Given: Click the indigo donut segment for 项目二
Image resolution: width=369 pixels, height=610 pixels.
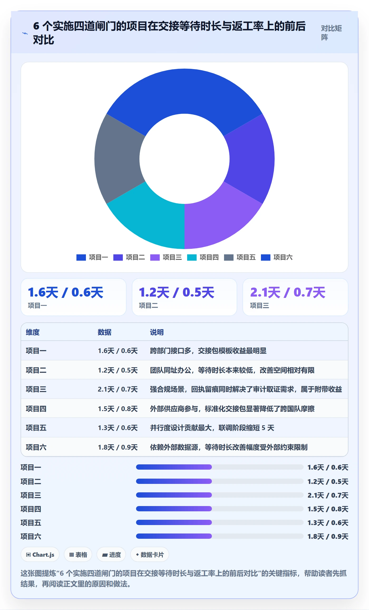Looking at the screenshot, I should 252,159.
